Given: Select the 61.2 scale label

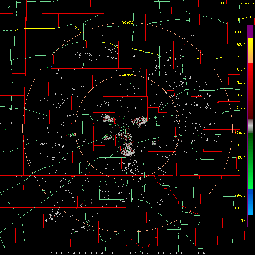Looking at the screenshot, I should pyautogui.click(x=241, y=70).
